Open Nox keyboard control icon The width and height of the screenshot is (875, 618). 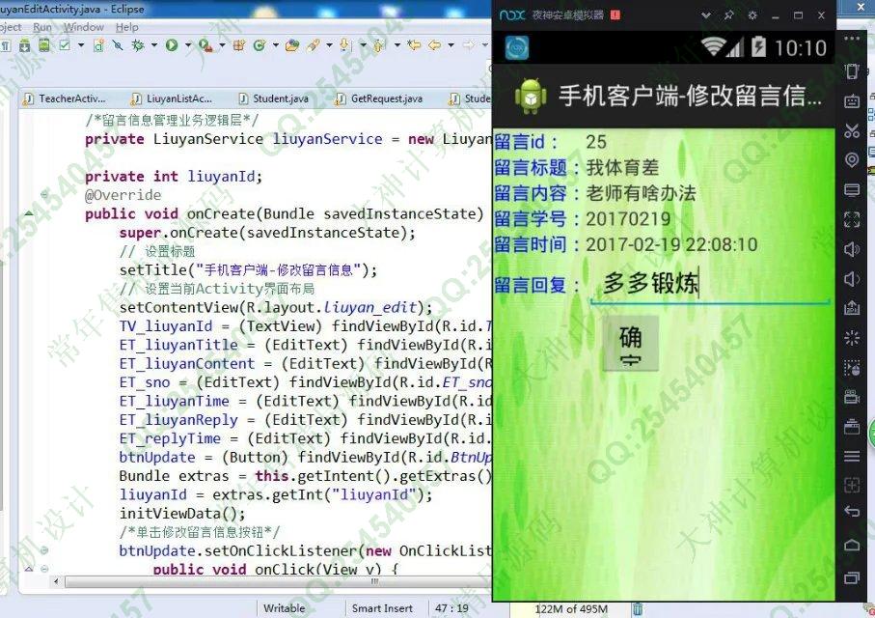click(x=852, y=101)
